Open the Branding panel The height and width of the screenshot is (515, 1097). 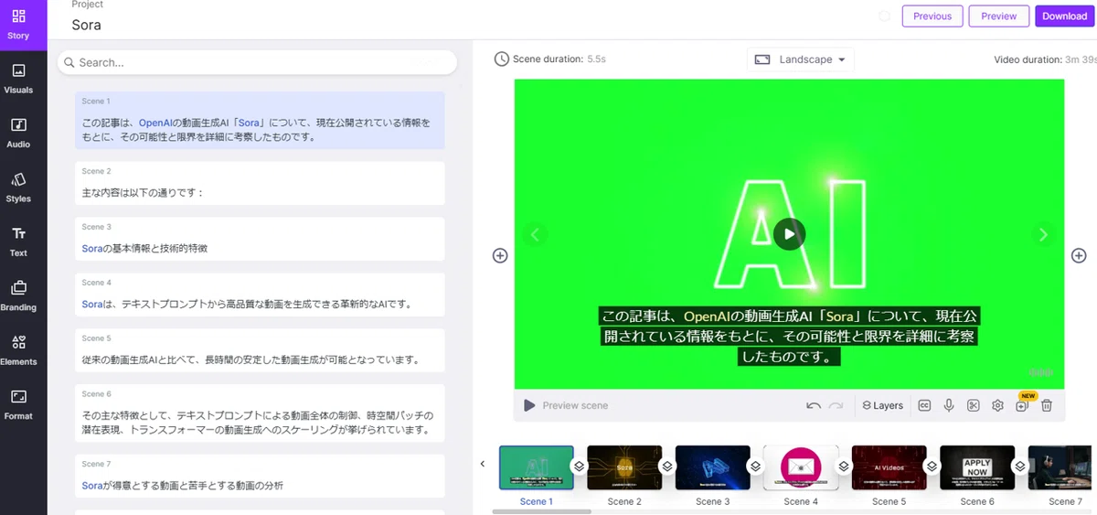pos(18,295)
